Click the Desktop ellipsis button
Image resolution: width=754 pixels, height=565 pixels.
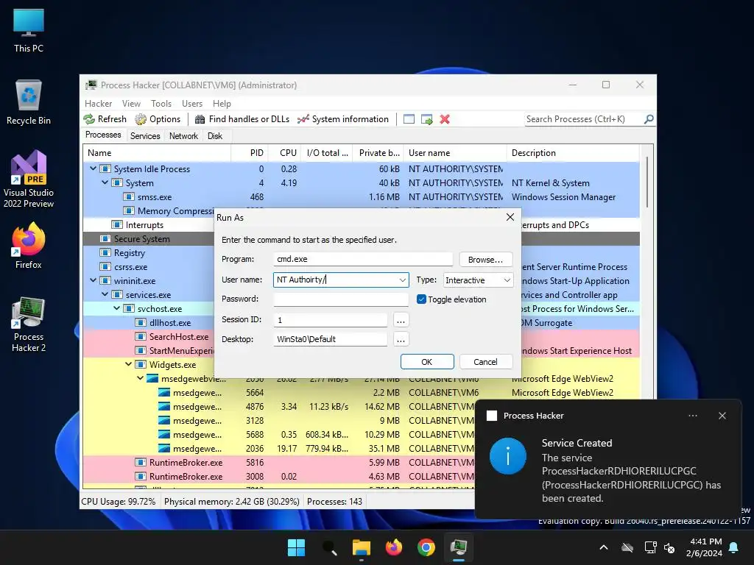coord(401,340)
